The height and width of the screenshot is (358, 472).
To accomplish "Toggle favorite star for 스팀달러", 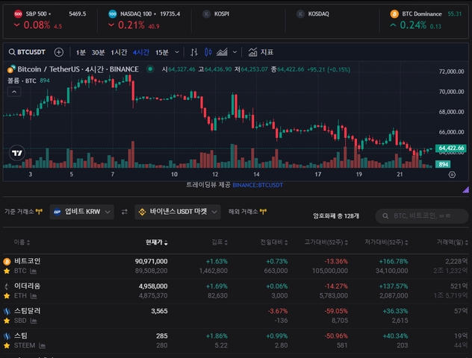I will 7,321.
